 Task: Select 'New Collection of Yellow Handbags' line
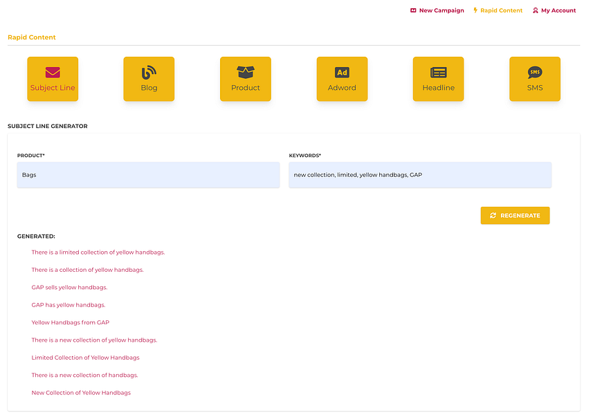click(x=81, y=393)
